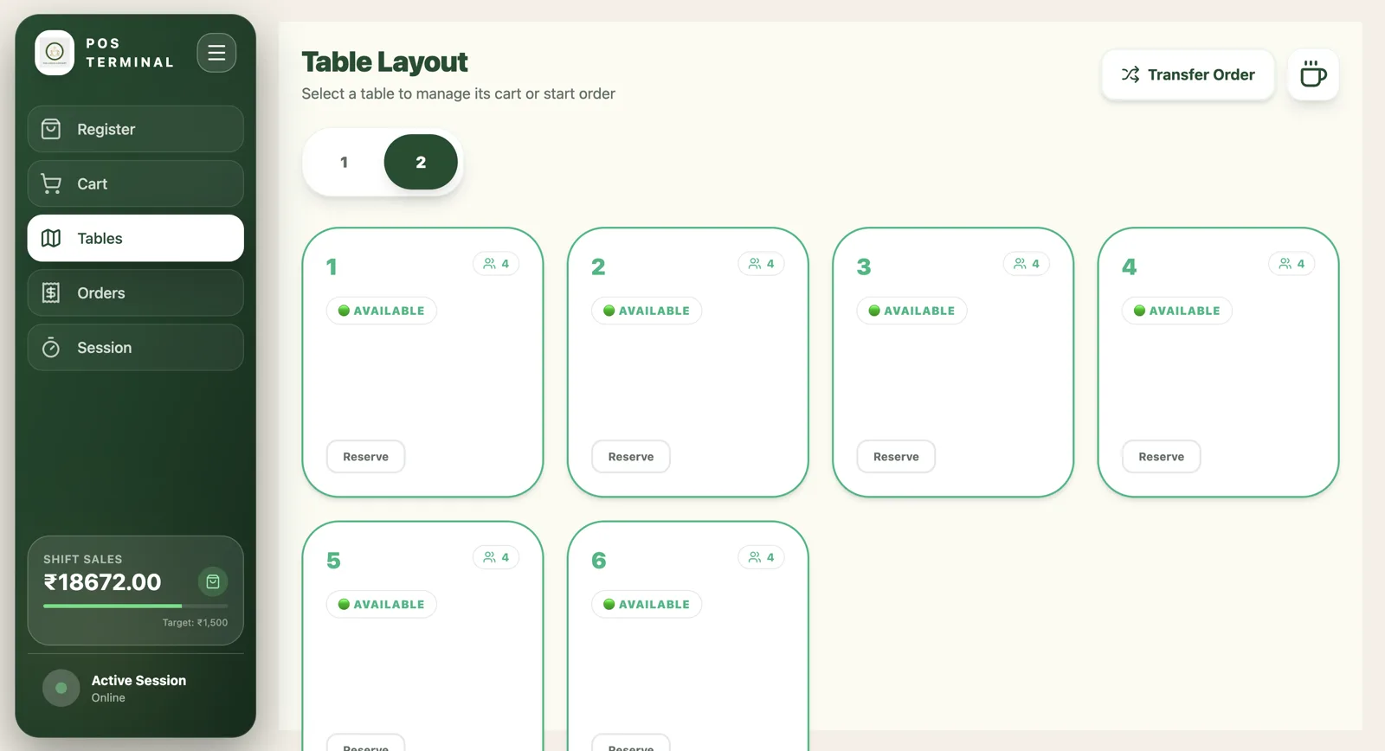The height and width of the screenshot is (751, 1385).
Task: Click the AVAILABLE status badge on table 6
Action: (647, 604)
